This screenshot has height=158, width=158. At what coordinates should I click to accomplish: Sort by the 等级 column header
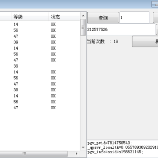click(x=30, y=17)
